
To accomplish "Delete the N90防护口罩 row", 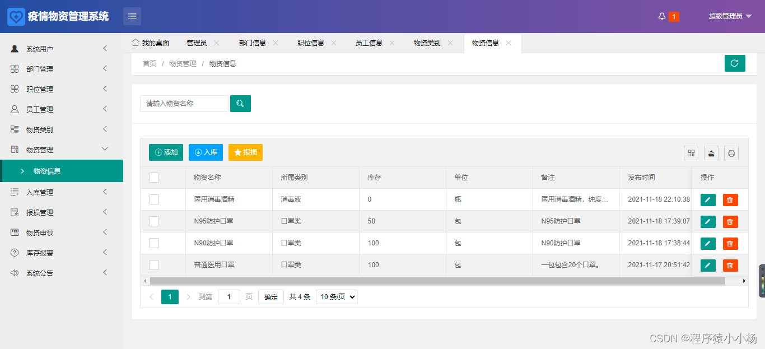I will (730, 244).
